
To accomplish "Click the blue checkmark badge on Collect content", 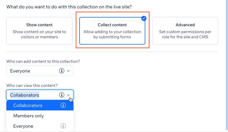I will click(144, 18).
